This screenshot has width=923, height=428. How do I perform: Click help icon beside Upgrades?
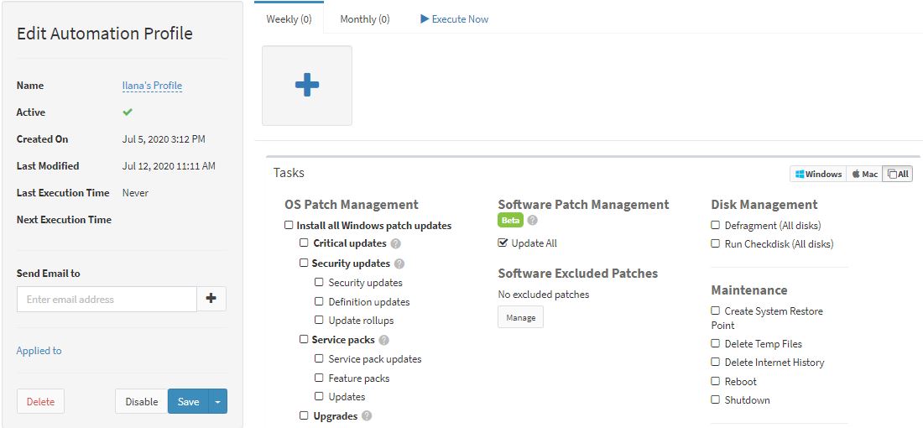[367, 416]
